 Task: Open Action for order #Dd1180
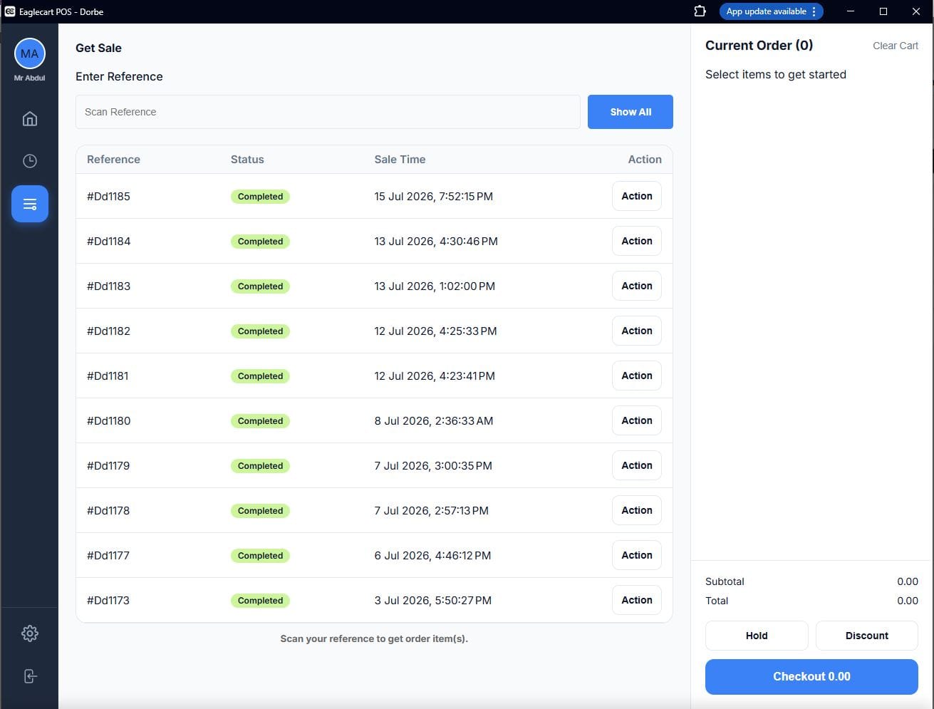point(637,420)
